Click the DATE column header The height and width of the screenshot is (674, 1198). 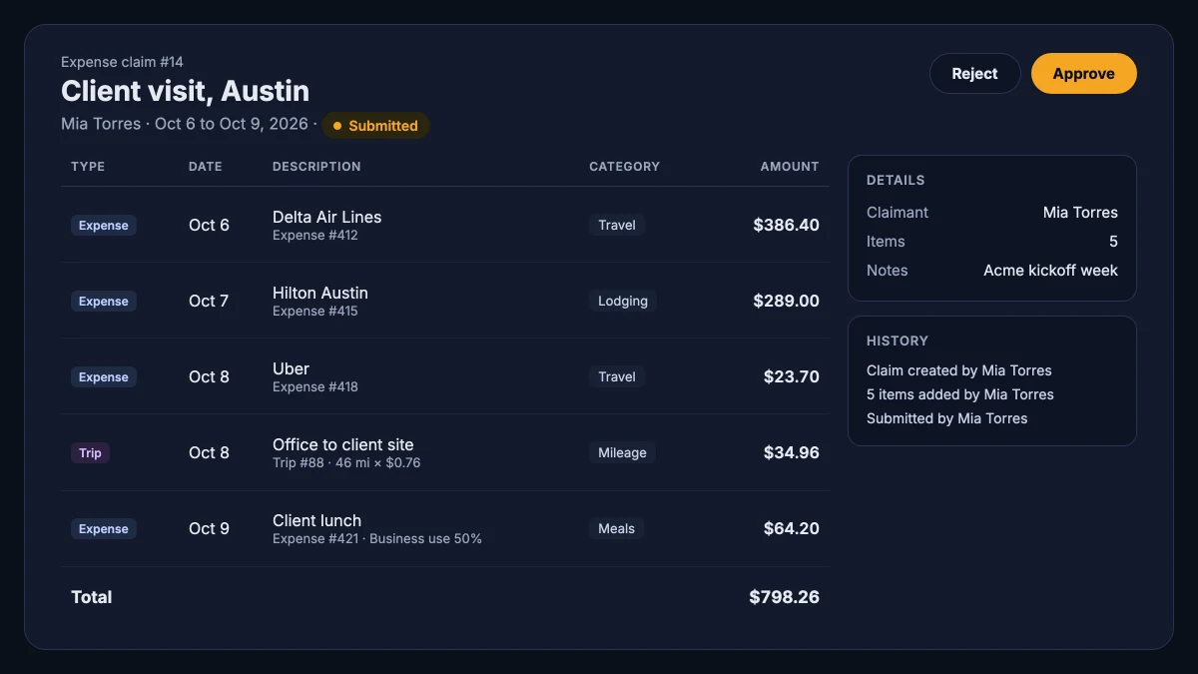[206, 167]
